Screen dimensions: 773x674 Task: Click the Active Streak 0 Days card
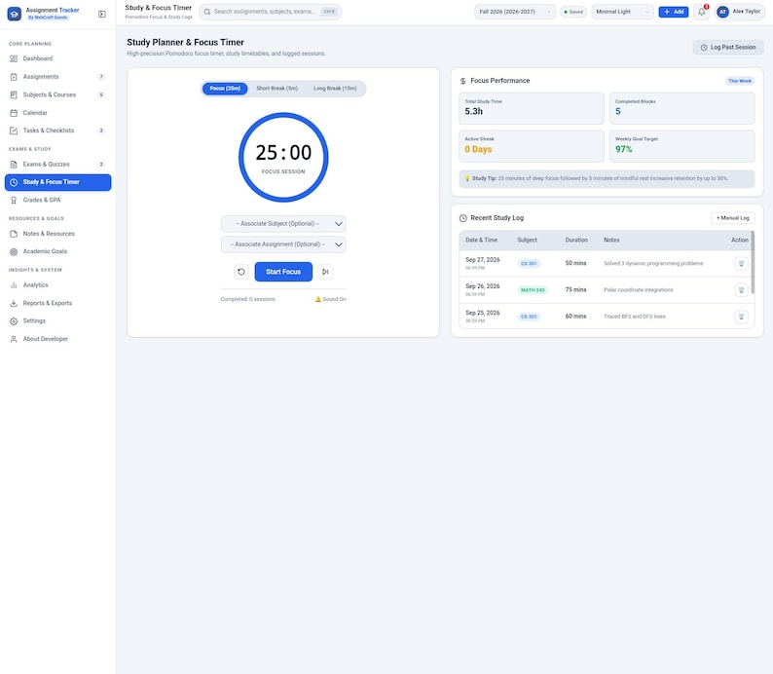point(532,146)
